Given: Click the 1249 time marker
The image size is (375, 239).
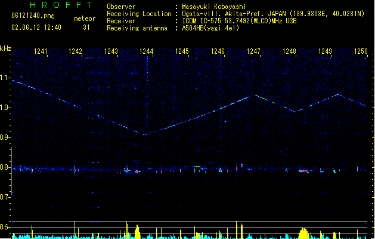Looking at the screenshot, I should [x=325, y=51].
